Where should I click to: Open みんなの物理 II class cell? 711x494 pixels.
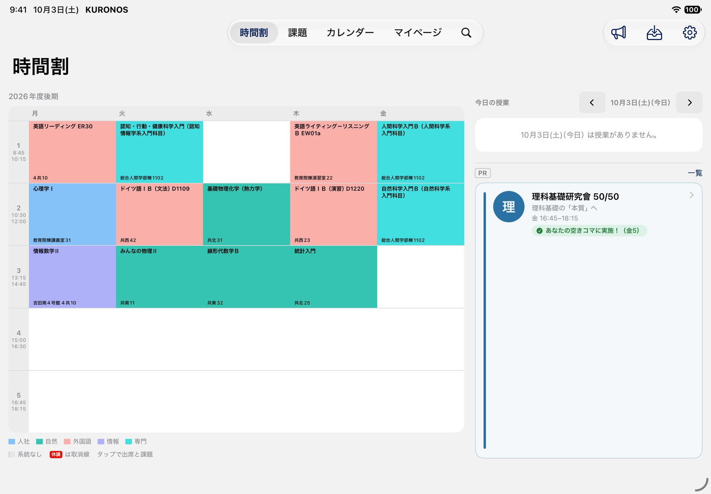click(x=159, y=277)
